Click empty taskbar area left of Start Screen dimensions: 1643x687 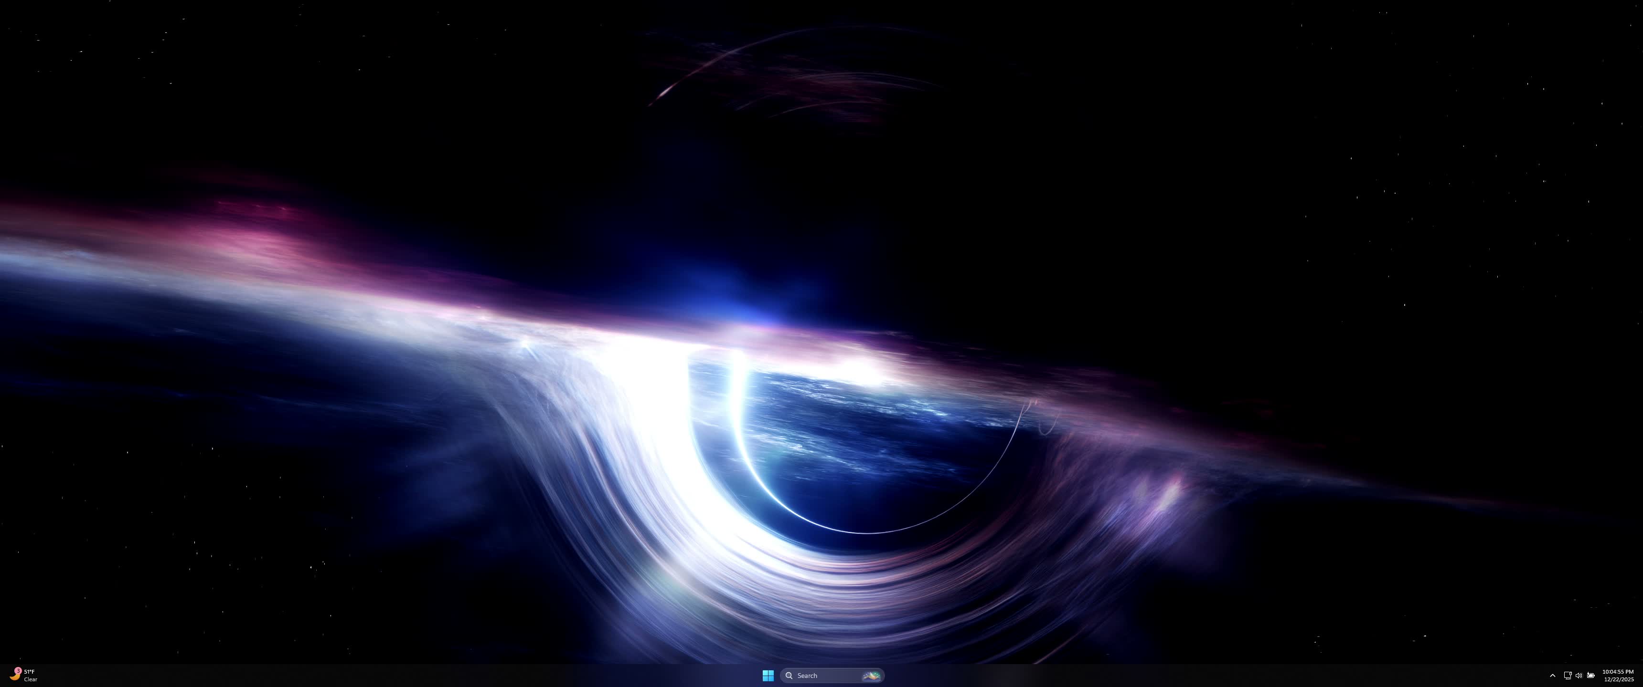tap(447, 676)
